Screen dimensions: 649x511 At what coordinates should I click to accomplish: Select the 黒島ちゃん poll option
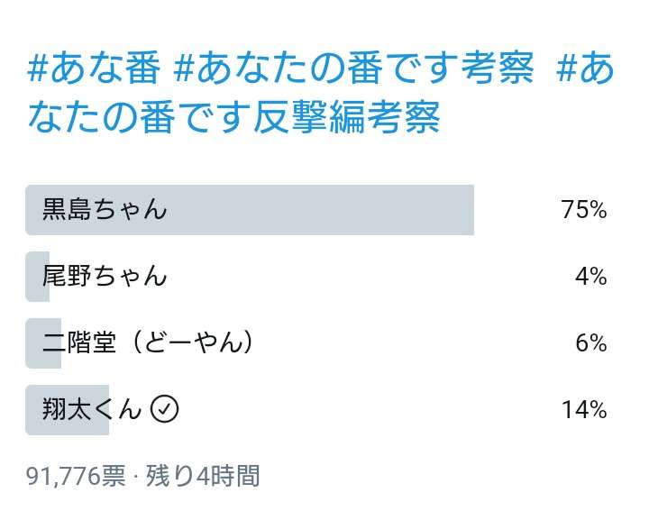[x=316, y=210]
